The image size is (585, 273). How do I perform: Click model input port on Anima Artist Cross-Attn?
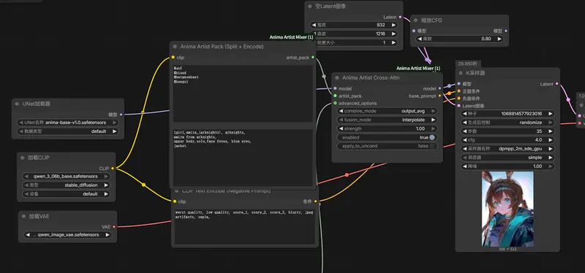point(335,88)
